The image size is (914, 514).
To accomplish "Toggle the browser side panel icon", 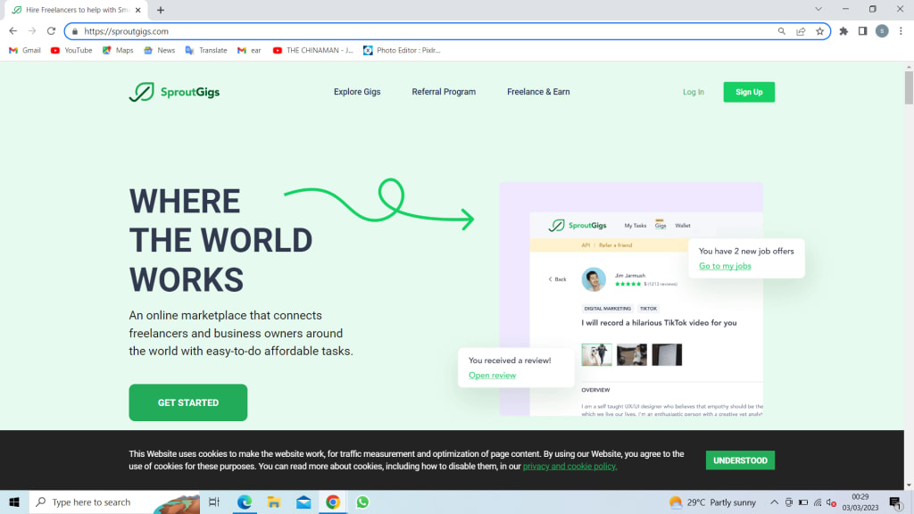I will pyautogui.click(x=863, y=31).
